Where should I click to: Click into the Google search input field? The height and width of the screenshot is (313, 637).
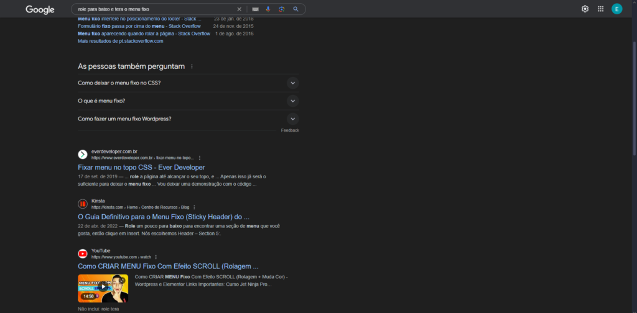pyautogui.click(x=156, y=9)
